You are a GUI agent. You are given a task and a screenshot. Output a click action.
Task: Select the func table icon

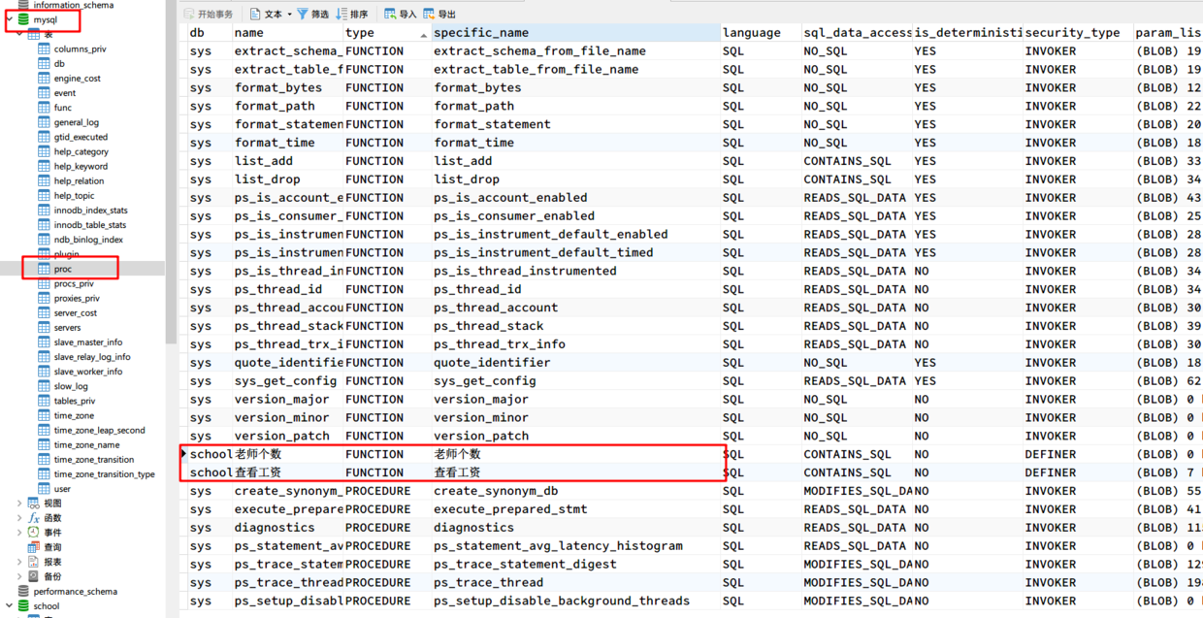click(x=44, y=108)
